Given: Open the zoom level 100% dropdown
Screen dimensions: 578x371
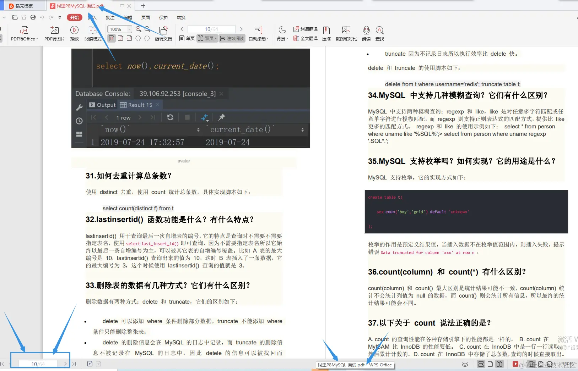Looking at the screenshot, I should pyautogui.click(x=120, y=29).
